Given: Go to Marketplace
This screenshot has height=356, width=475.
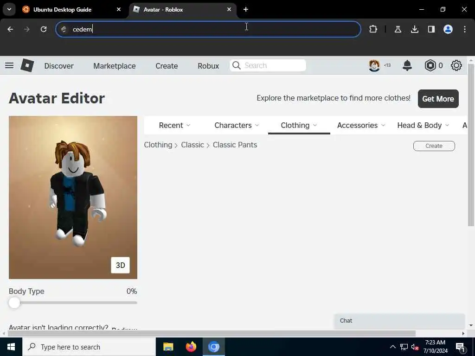Looking at the screenshot, I should click(x=115, y=66).
